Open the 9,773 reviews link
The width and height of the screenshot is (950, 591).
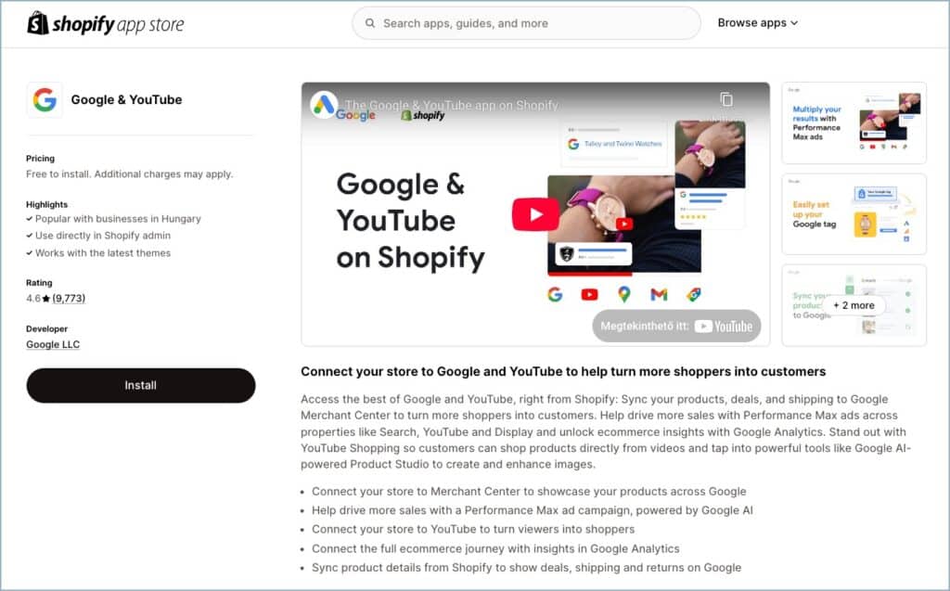(x=69, y=298)
